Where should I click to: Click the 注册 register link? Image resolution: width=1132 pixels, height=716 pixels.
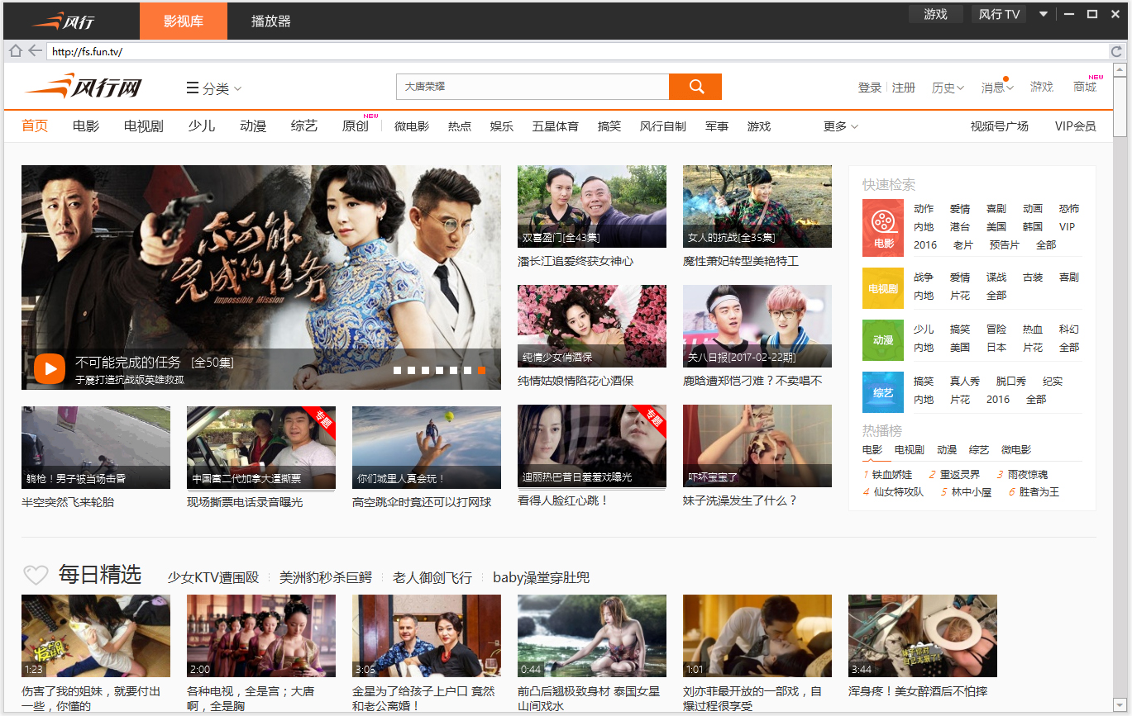coord(904,88)
